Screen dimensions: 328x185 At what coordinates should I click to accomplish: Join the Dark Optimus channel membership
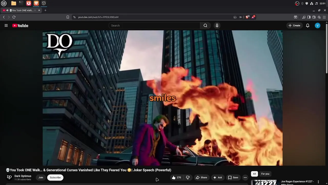(x=41, y=178)
